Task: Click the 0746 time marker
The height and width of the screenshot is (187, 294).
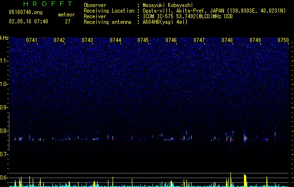Action: tap(171, 40)
